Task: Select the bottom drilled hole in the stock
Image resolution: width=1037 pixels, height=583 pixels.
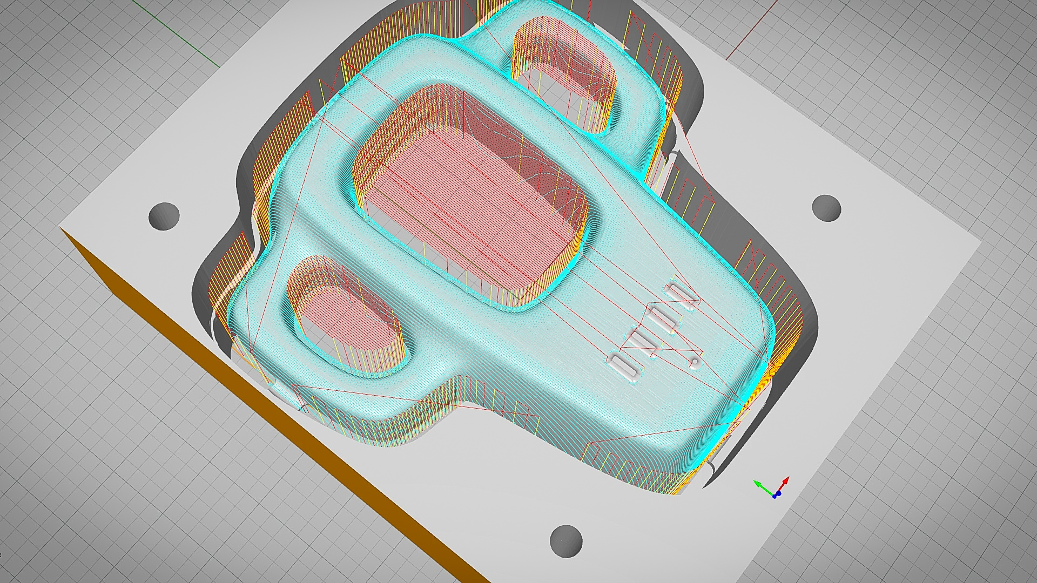Action: point(565,540)
